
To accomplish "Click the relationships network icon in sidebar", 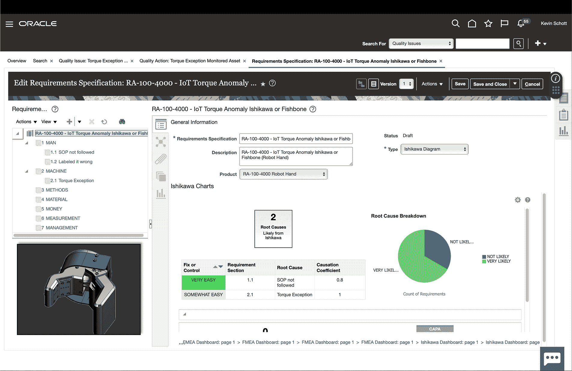I will (x=161, y=142).
